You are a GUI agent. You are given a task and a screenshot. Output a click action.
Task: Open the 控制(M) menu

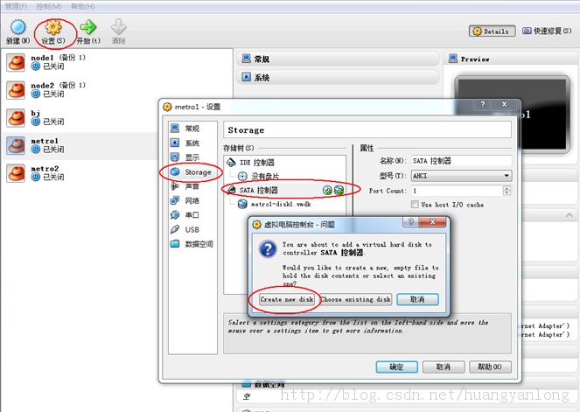(x=49, y=6)
